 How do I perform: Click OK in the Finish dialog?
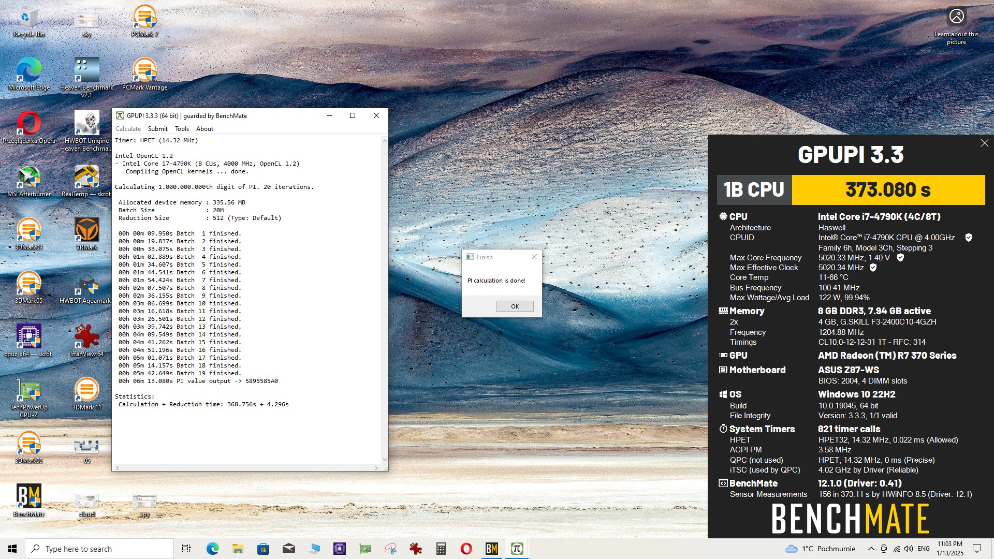click(x=515, y=306)
